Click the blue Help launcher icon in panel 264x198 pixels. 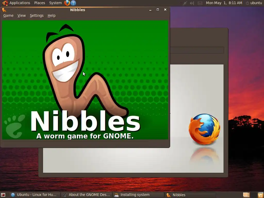73,3
